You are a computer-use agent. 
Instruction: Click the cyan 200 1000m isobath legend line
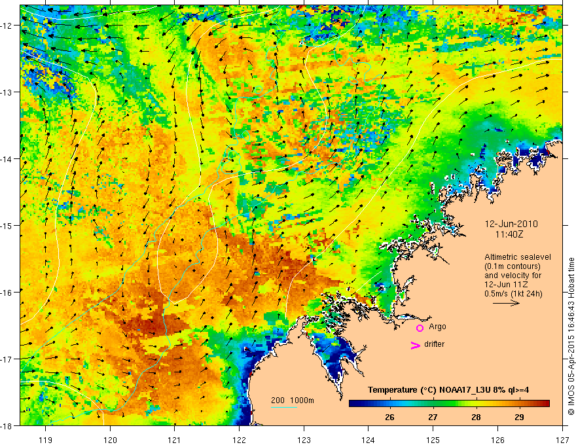tap(284, 407)
